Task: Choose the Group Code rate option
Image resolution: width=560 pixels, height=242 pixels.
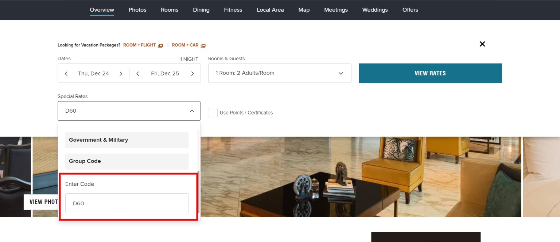Action: [127, 161]
